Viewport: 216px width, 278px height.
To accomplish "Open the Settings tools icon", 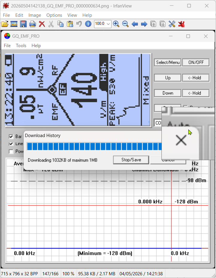I will (x=172, y=24).
